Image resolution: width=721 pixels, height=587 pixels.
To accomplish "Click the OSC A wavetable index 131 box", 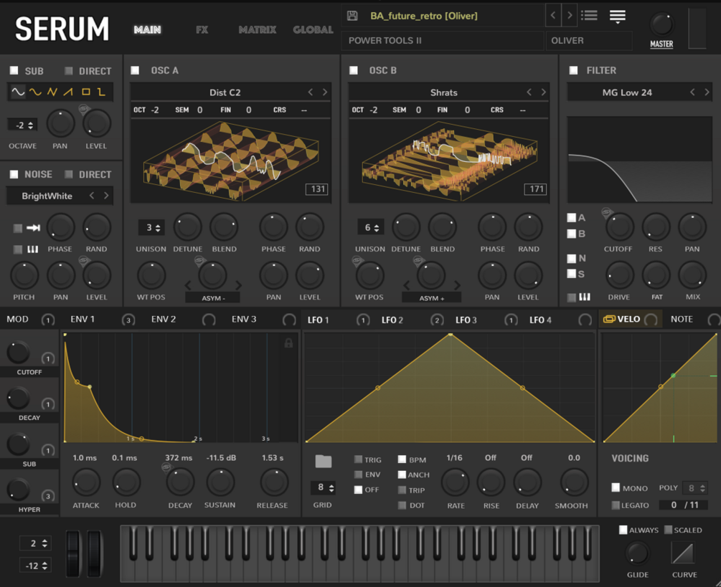I will click(318, 188).
